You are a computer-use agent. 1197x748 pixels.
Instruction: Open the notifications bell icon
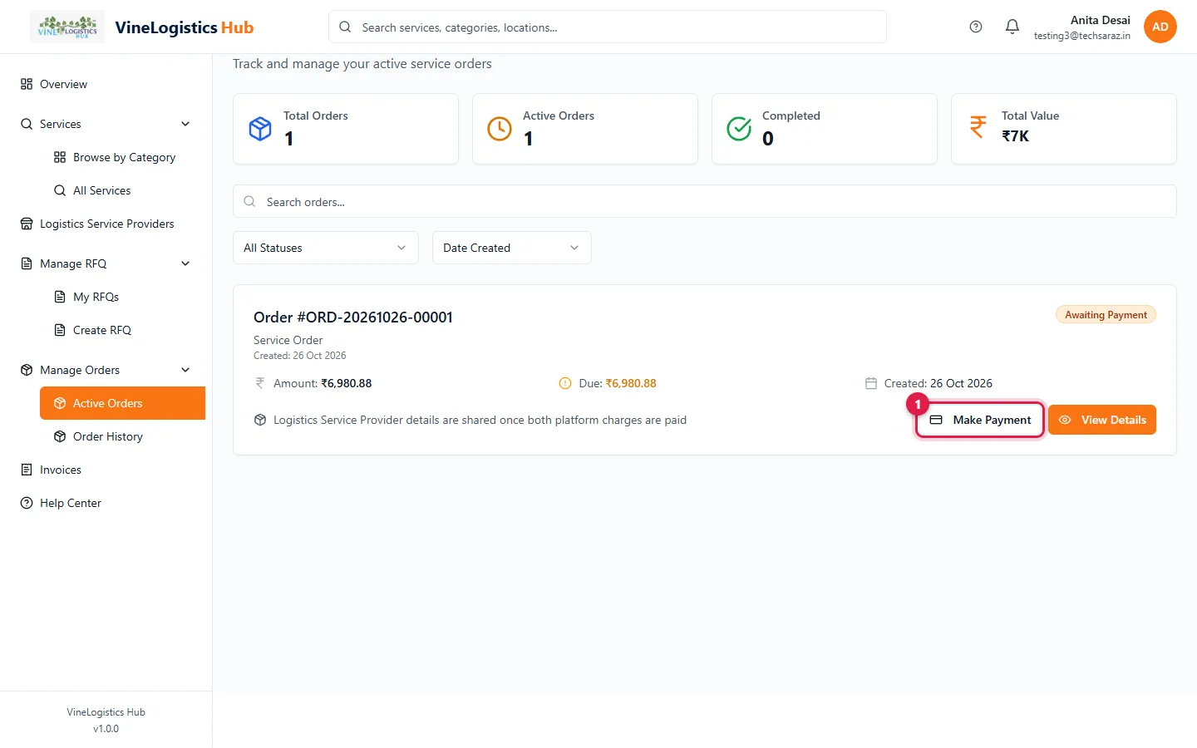point(1012,27)
